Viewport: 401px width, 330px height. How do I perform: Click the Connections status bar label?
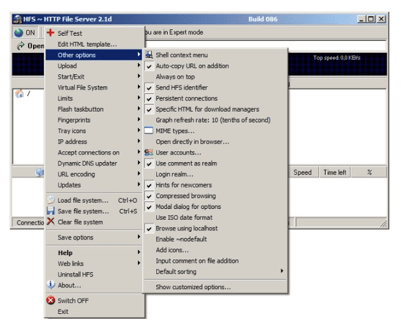[x=30, y=223]
